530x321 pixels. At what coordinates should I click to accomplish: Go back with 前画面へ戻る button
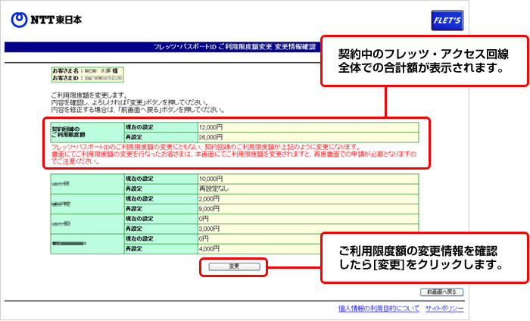pyautogui.click(x=441, y=291)
